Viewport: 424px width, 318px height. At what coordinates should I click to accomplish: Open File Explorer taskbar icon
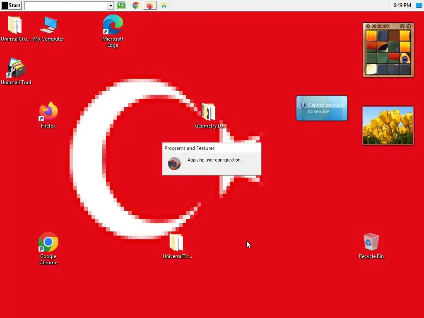(x=164, y=5)
